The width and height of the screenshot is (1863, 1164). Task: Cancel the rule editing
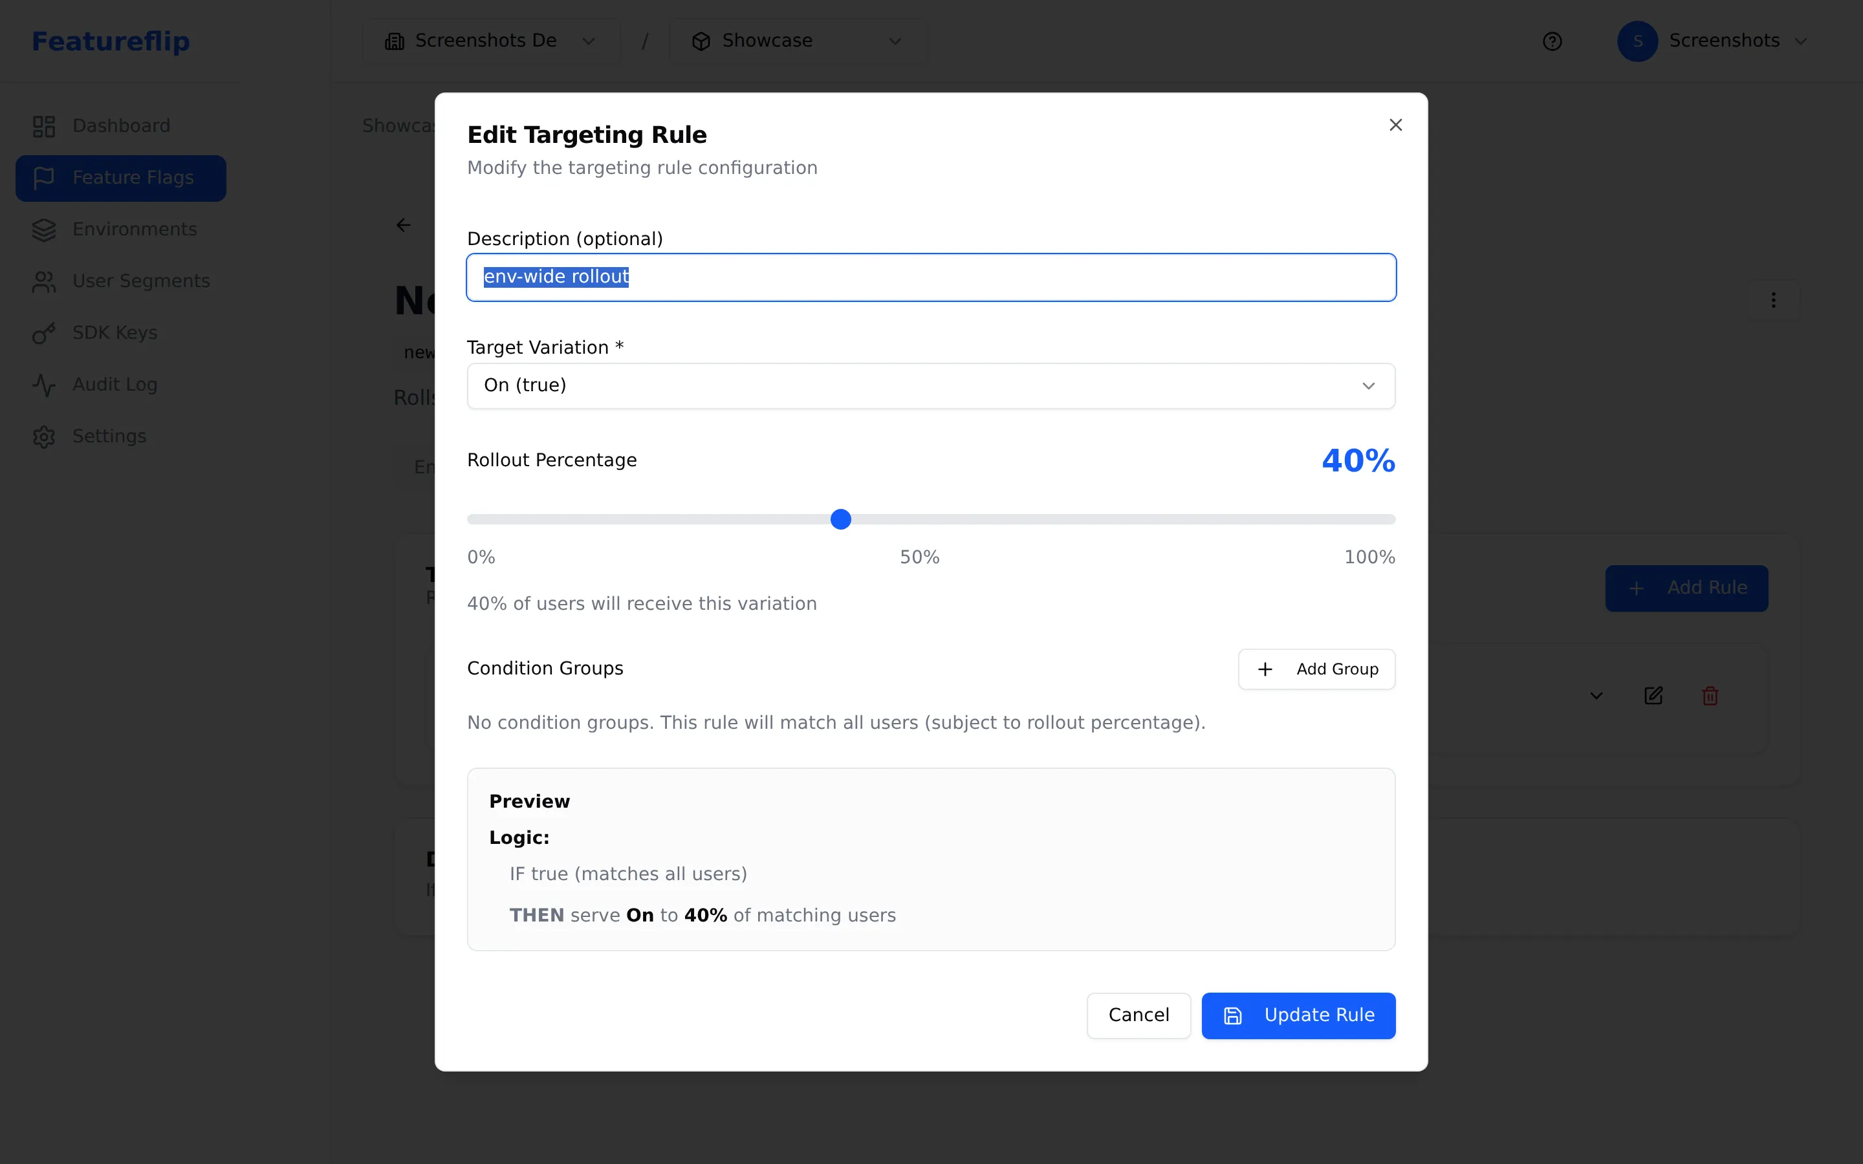(x=1138, y=1015)
